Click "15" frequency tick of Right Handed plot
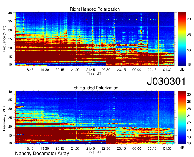The height and width of the screenshot is (157, 194). click(x=10, y=57)
